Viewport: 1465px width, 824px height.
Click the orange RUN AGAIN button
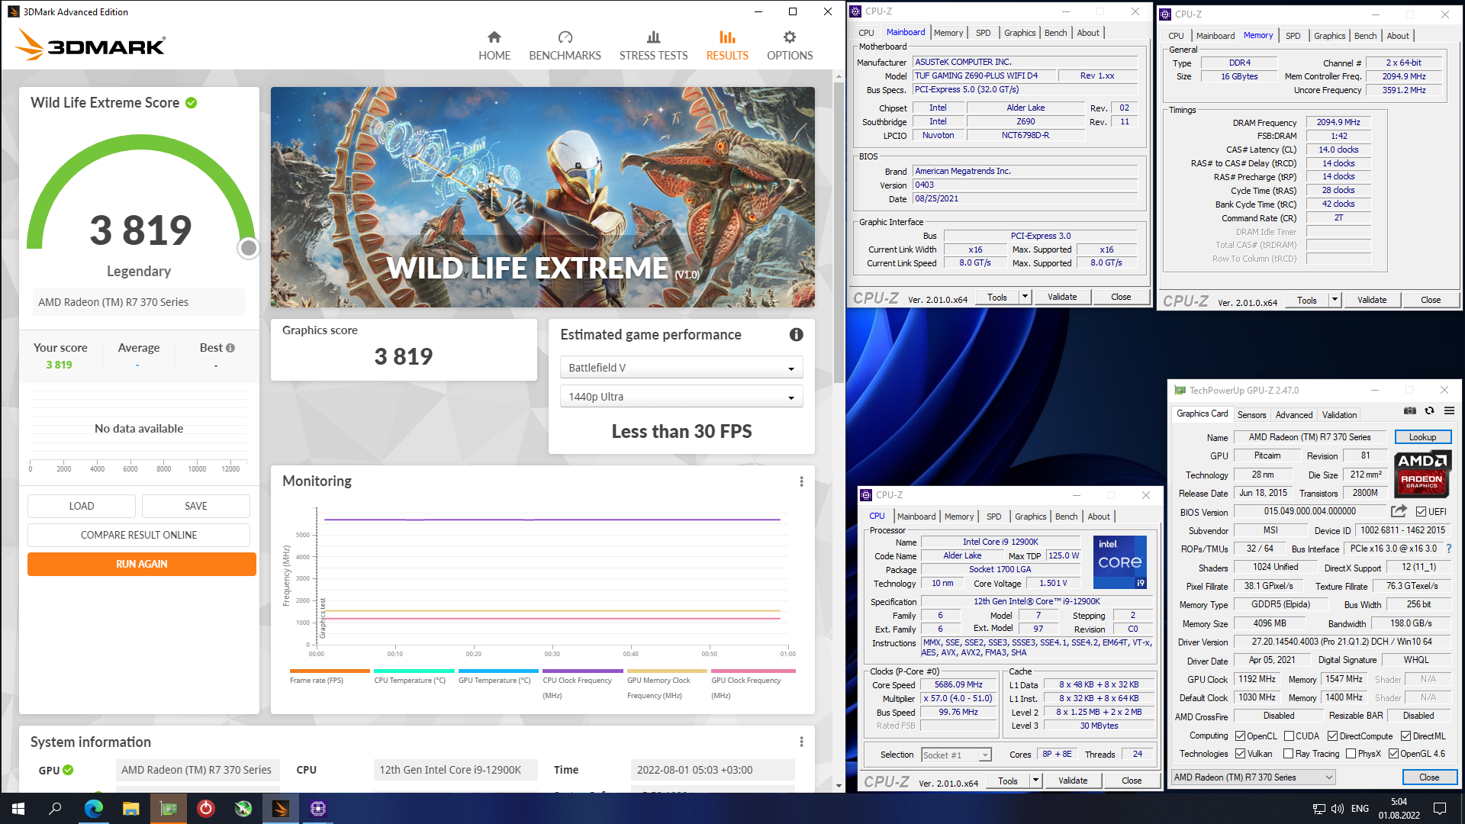pyautogui.click(x=142, y=564)
